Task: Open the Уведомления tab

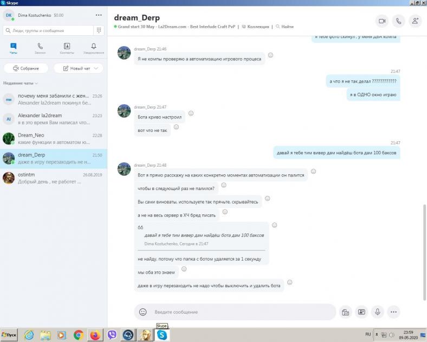Action: (94, 48)
